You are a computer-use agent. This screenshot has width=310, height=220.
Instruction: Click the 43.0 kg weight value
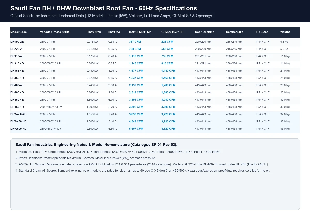click(285, 129)
